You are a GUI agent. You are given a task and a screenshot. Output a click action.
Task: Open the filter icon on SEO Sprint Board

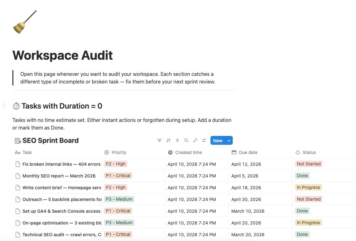click(x=160, y=140)
